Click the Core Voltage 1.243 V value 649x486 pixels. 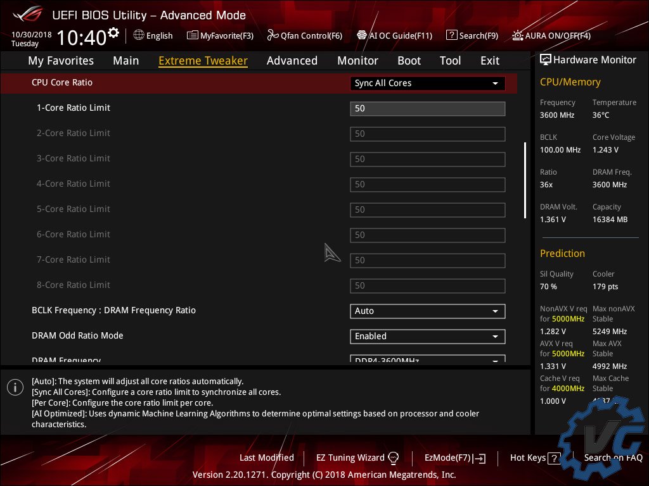(605, 149)
